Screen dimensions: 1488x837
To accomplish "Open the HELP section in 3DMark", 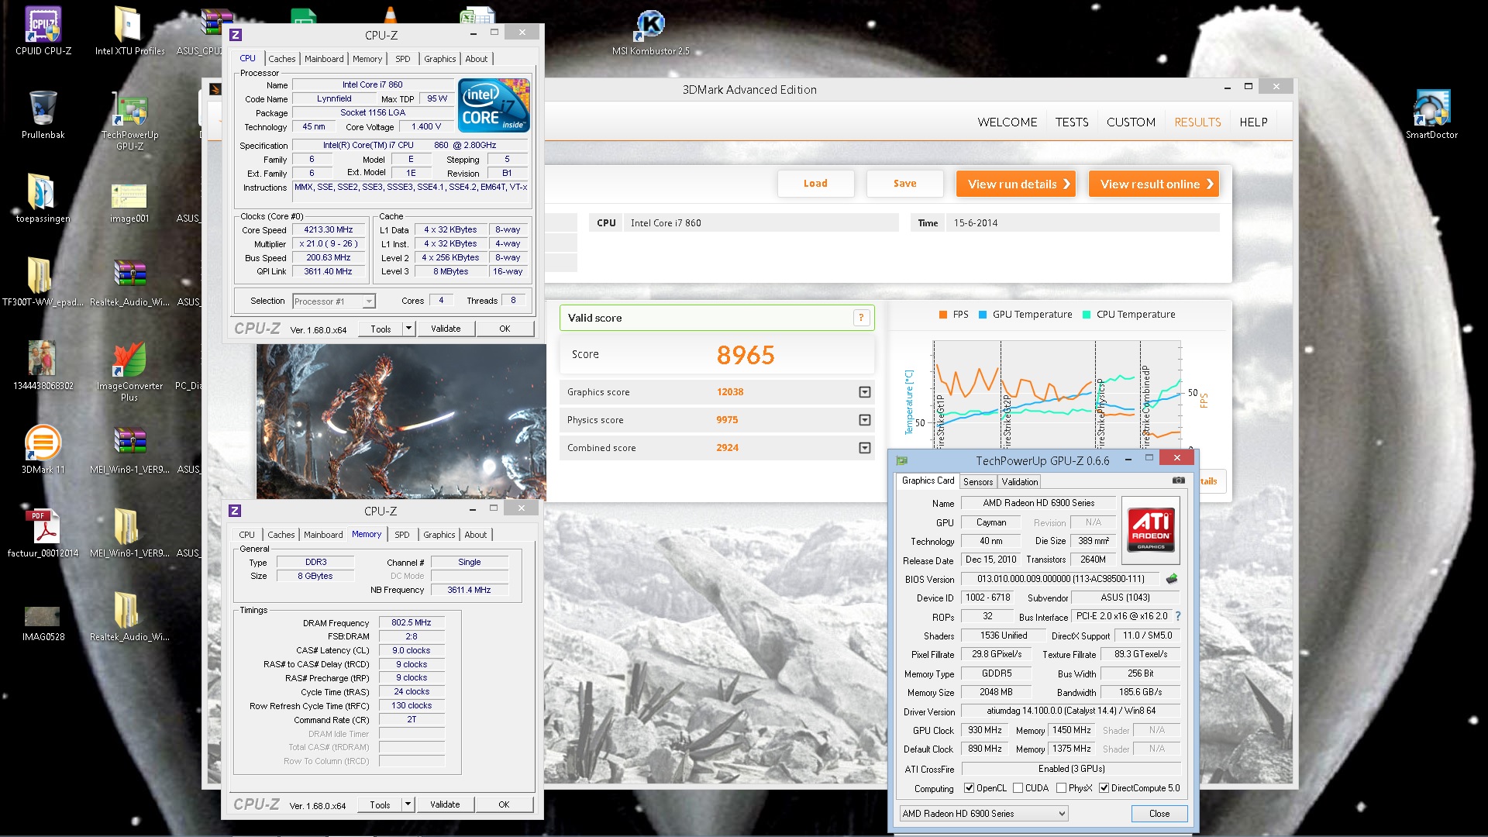I will pyautogui.click(x=1253, y=122).
